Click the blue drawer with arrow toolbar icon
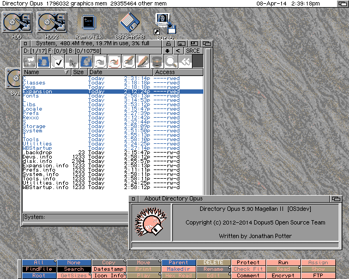The height and width of the screenshot is (279, 349). pos(44,62)
